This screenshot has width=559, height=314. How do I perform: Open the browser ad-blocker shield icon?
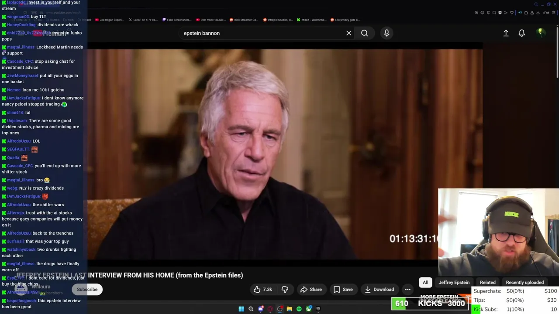[x=500, y=13]
